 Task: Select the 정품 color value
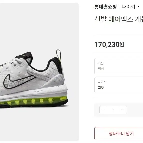click(x=101, y=68)
